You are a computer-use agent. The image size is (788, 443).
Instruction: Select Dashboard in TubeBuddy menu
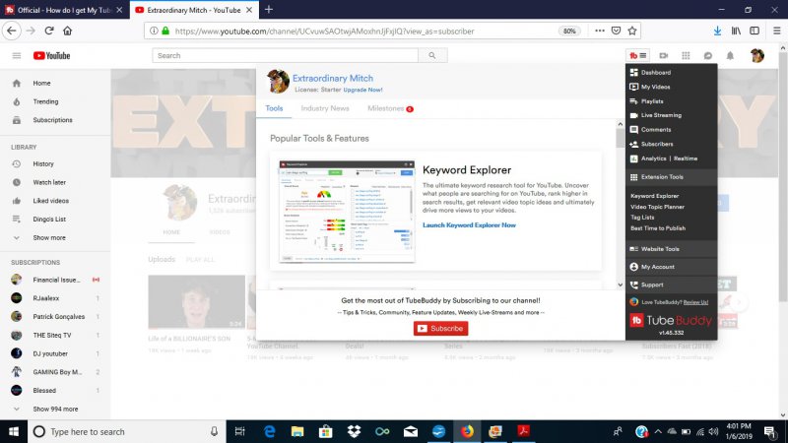pyautogui.click(x=655, y=73)
